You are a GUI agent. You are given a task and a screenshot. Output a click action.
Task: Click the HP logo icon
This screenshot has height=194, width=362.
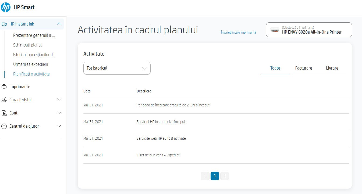(x=6, y=7)
